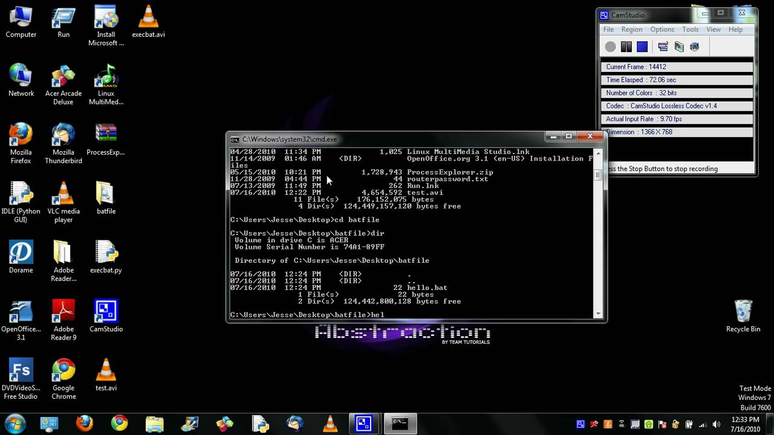
Task: Open the File menu in CamStudio
Action: 608,30
